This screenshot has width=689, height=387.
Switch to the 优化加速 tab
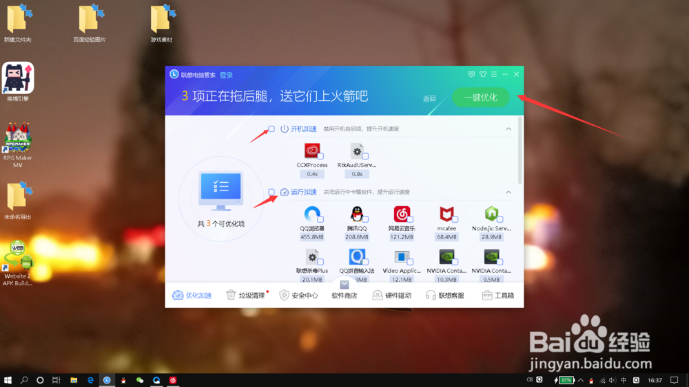[192, 296]
